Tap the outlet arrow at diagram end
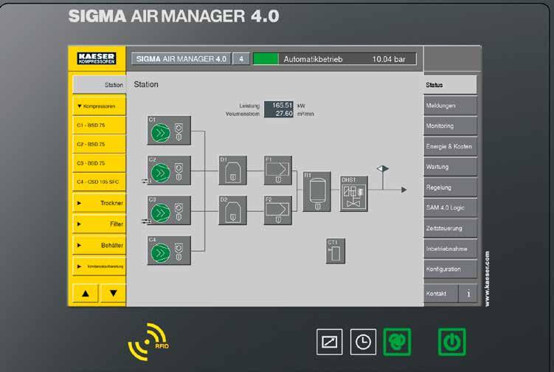Viewport: 554px width, 372px height. (404, 190)
